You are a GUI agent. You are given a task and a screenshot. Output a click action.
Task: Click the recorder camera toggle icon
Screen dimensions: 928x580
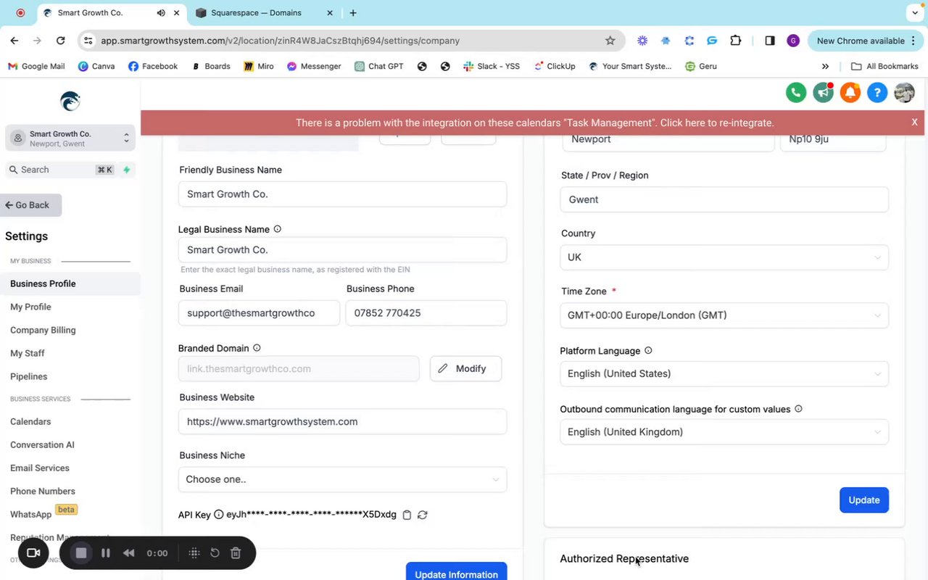click(x=33, y=553)
